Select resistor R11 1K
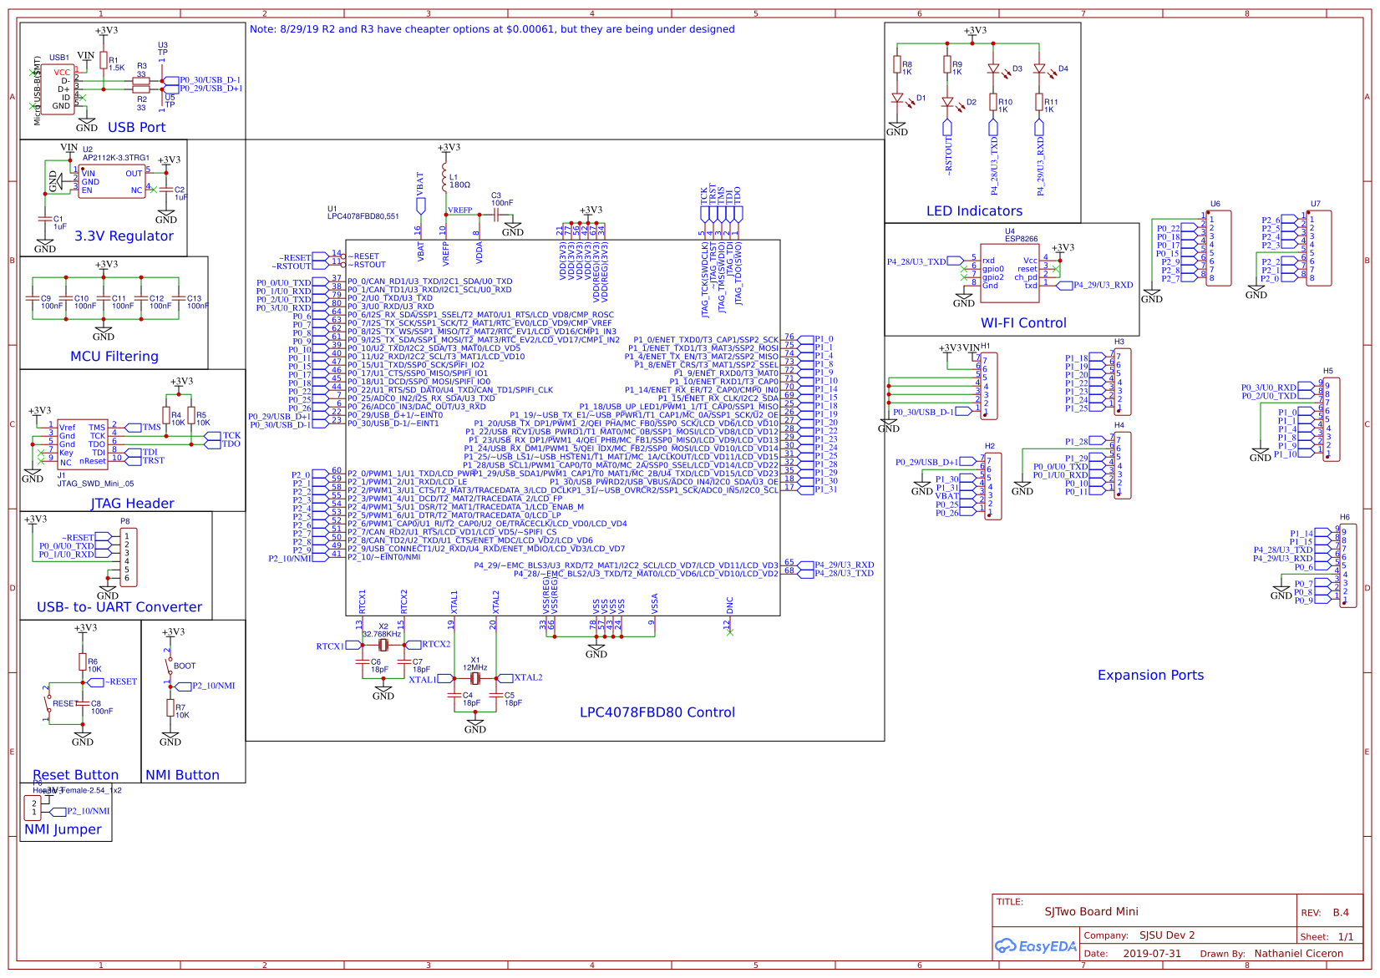The width and height of the screenshot is (1380, 978). click(x=1039, y=103)
